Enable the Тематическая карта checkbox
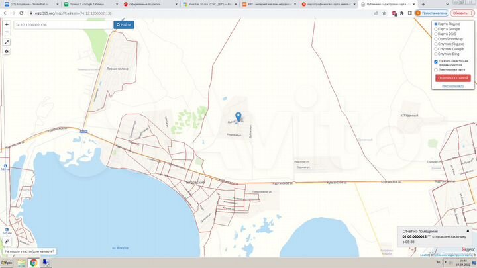Viewport: 477px width, 268px height. 436,69
